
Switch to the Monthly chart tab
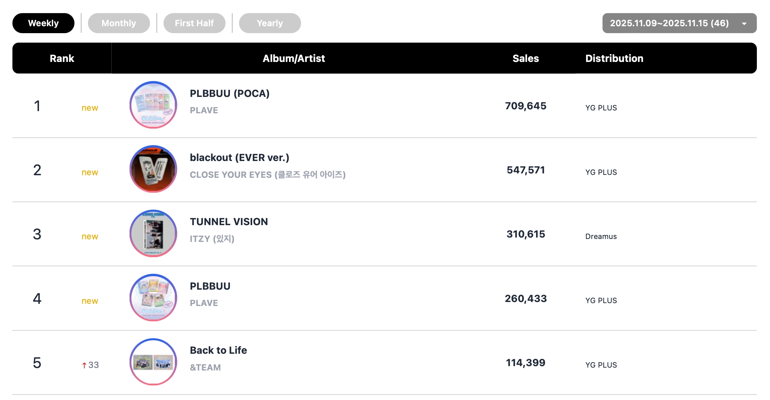119,23
